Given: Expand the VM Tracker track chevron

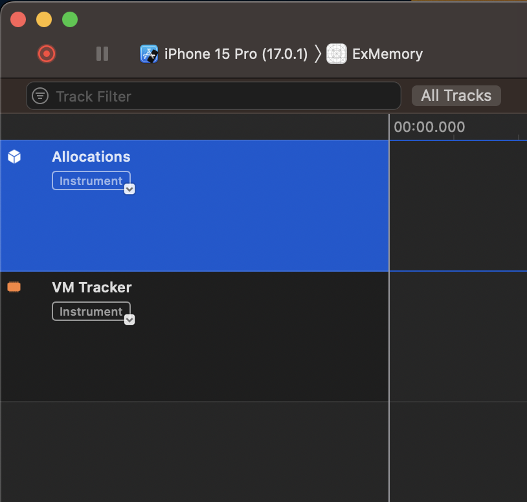Looking at the screenshot, I should tap(129, 320).
